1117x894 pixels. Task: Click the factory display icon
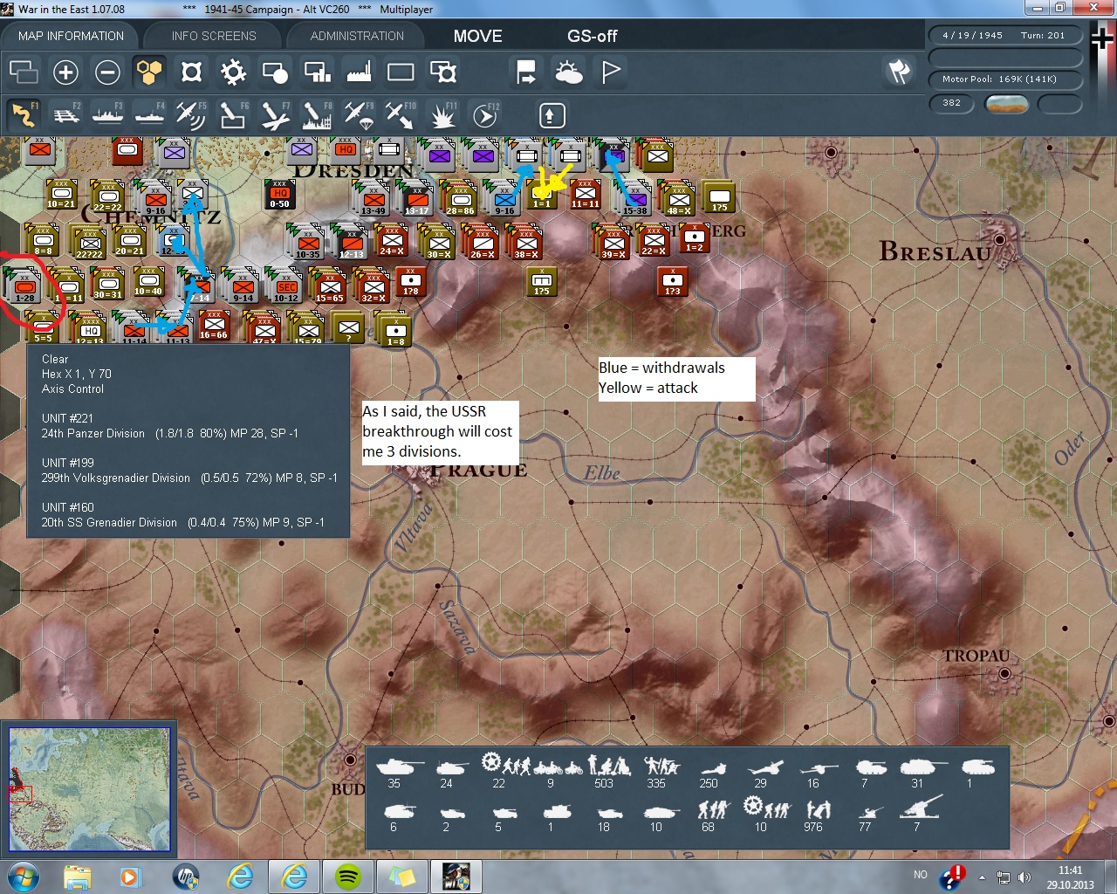(359, 72)
